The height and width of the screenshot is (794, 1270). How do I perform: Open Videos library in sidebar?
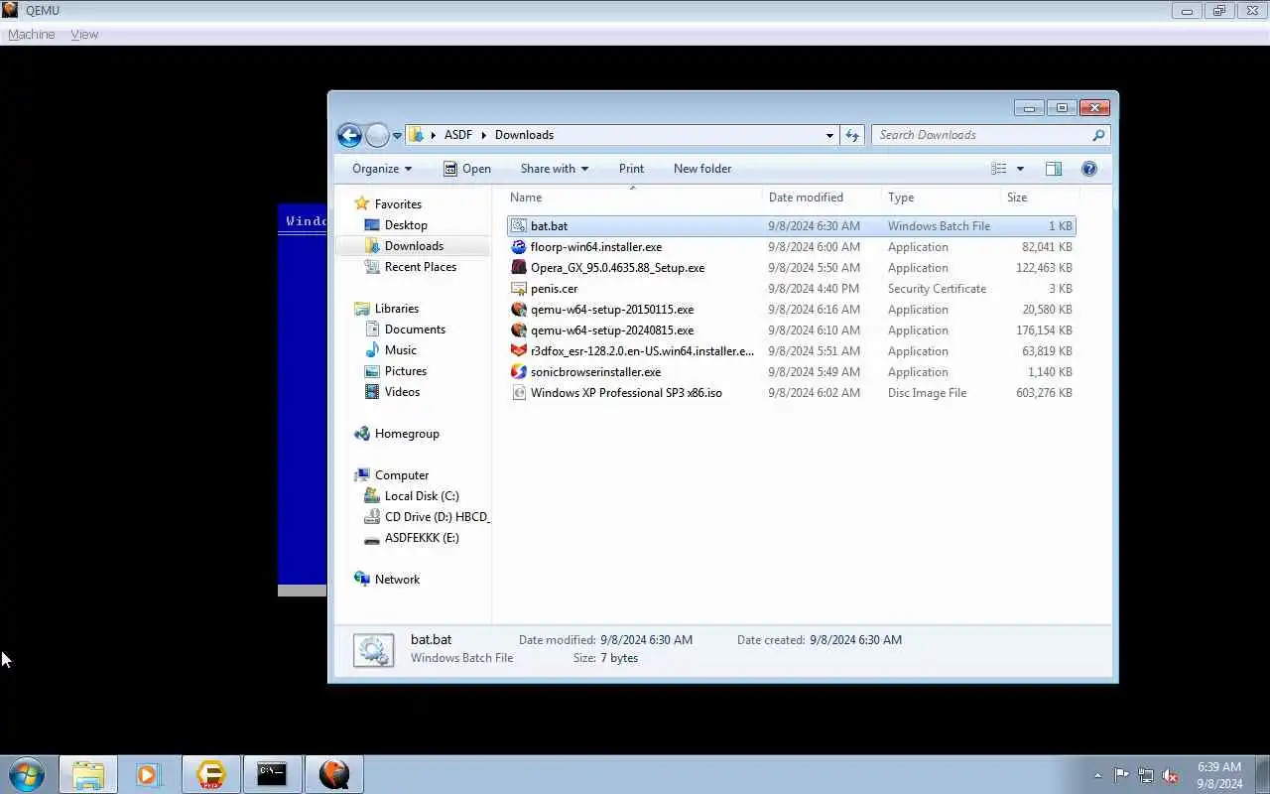click(402, 392)
